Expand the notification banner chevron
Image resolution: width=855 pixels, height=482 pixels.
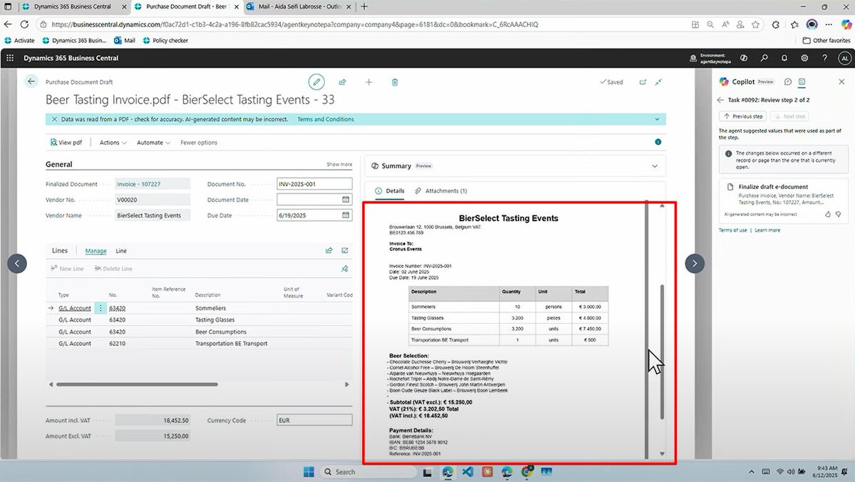(x=658, y=119)
